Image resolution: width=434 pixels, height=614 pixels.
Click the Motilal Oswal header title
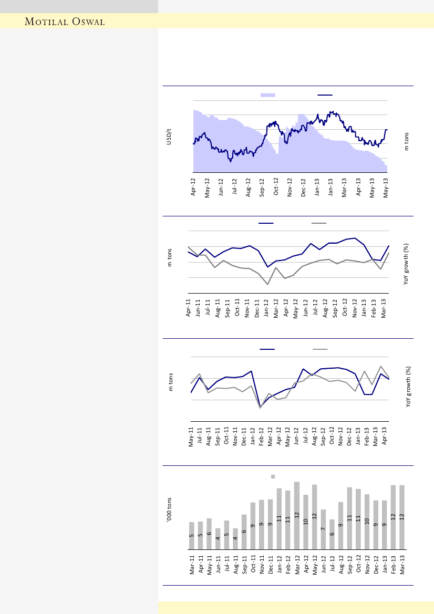(65, 22)
